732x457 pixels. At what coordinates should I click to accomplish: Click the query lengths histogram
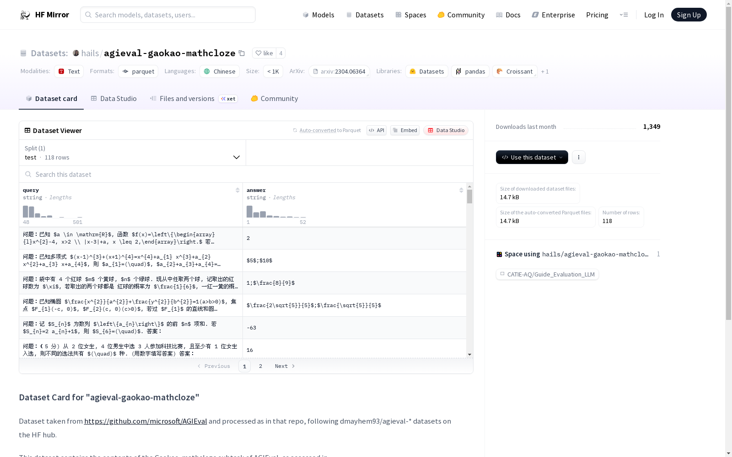53,212
